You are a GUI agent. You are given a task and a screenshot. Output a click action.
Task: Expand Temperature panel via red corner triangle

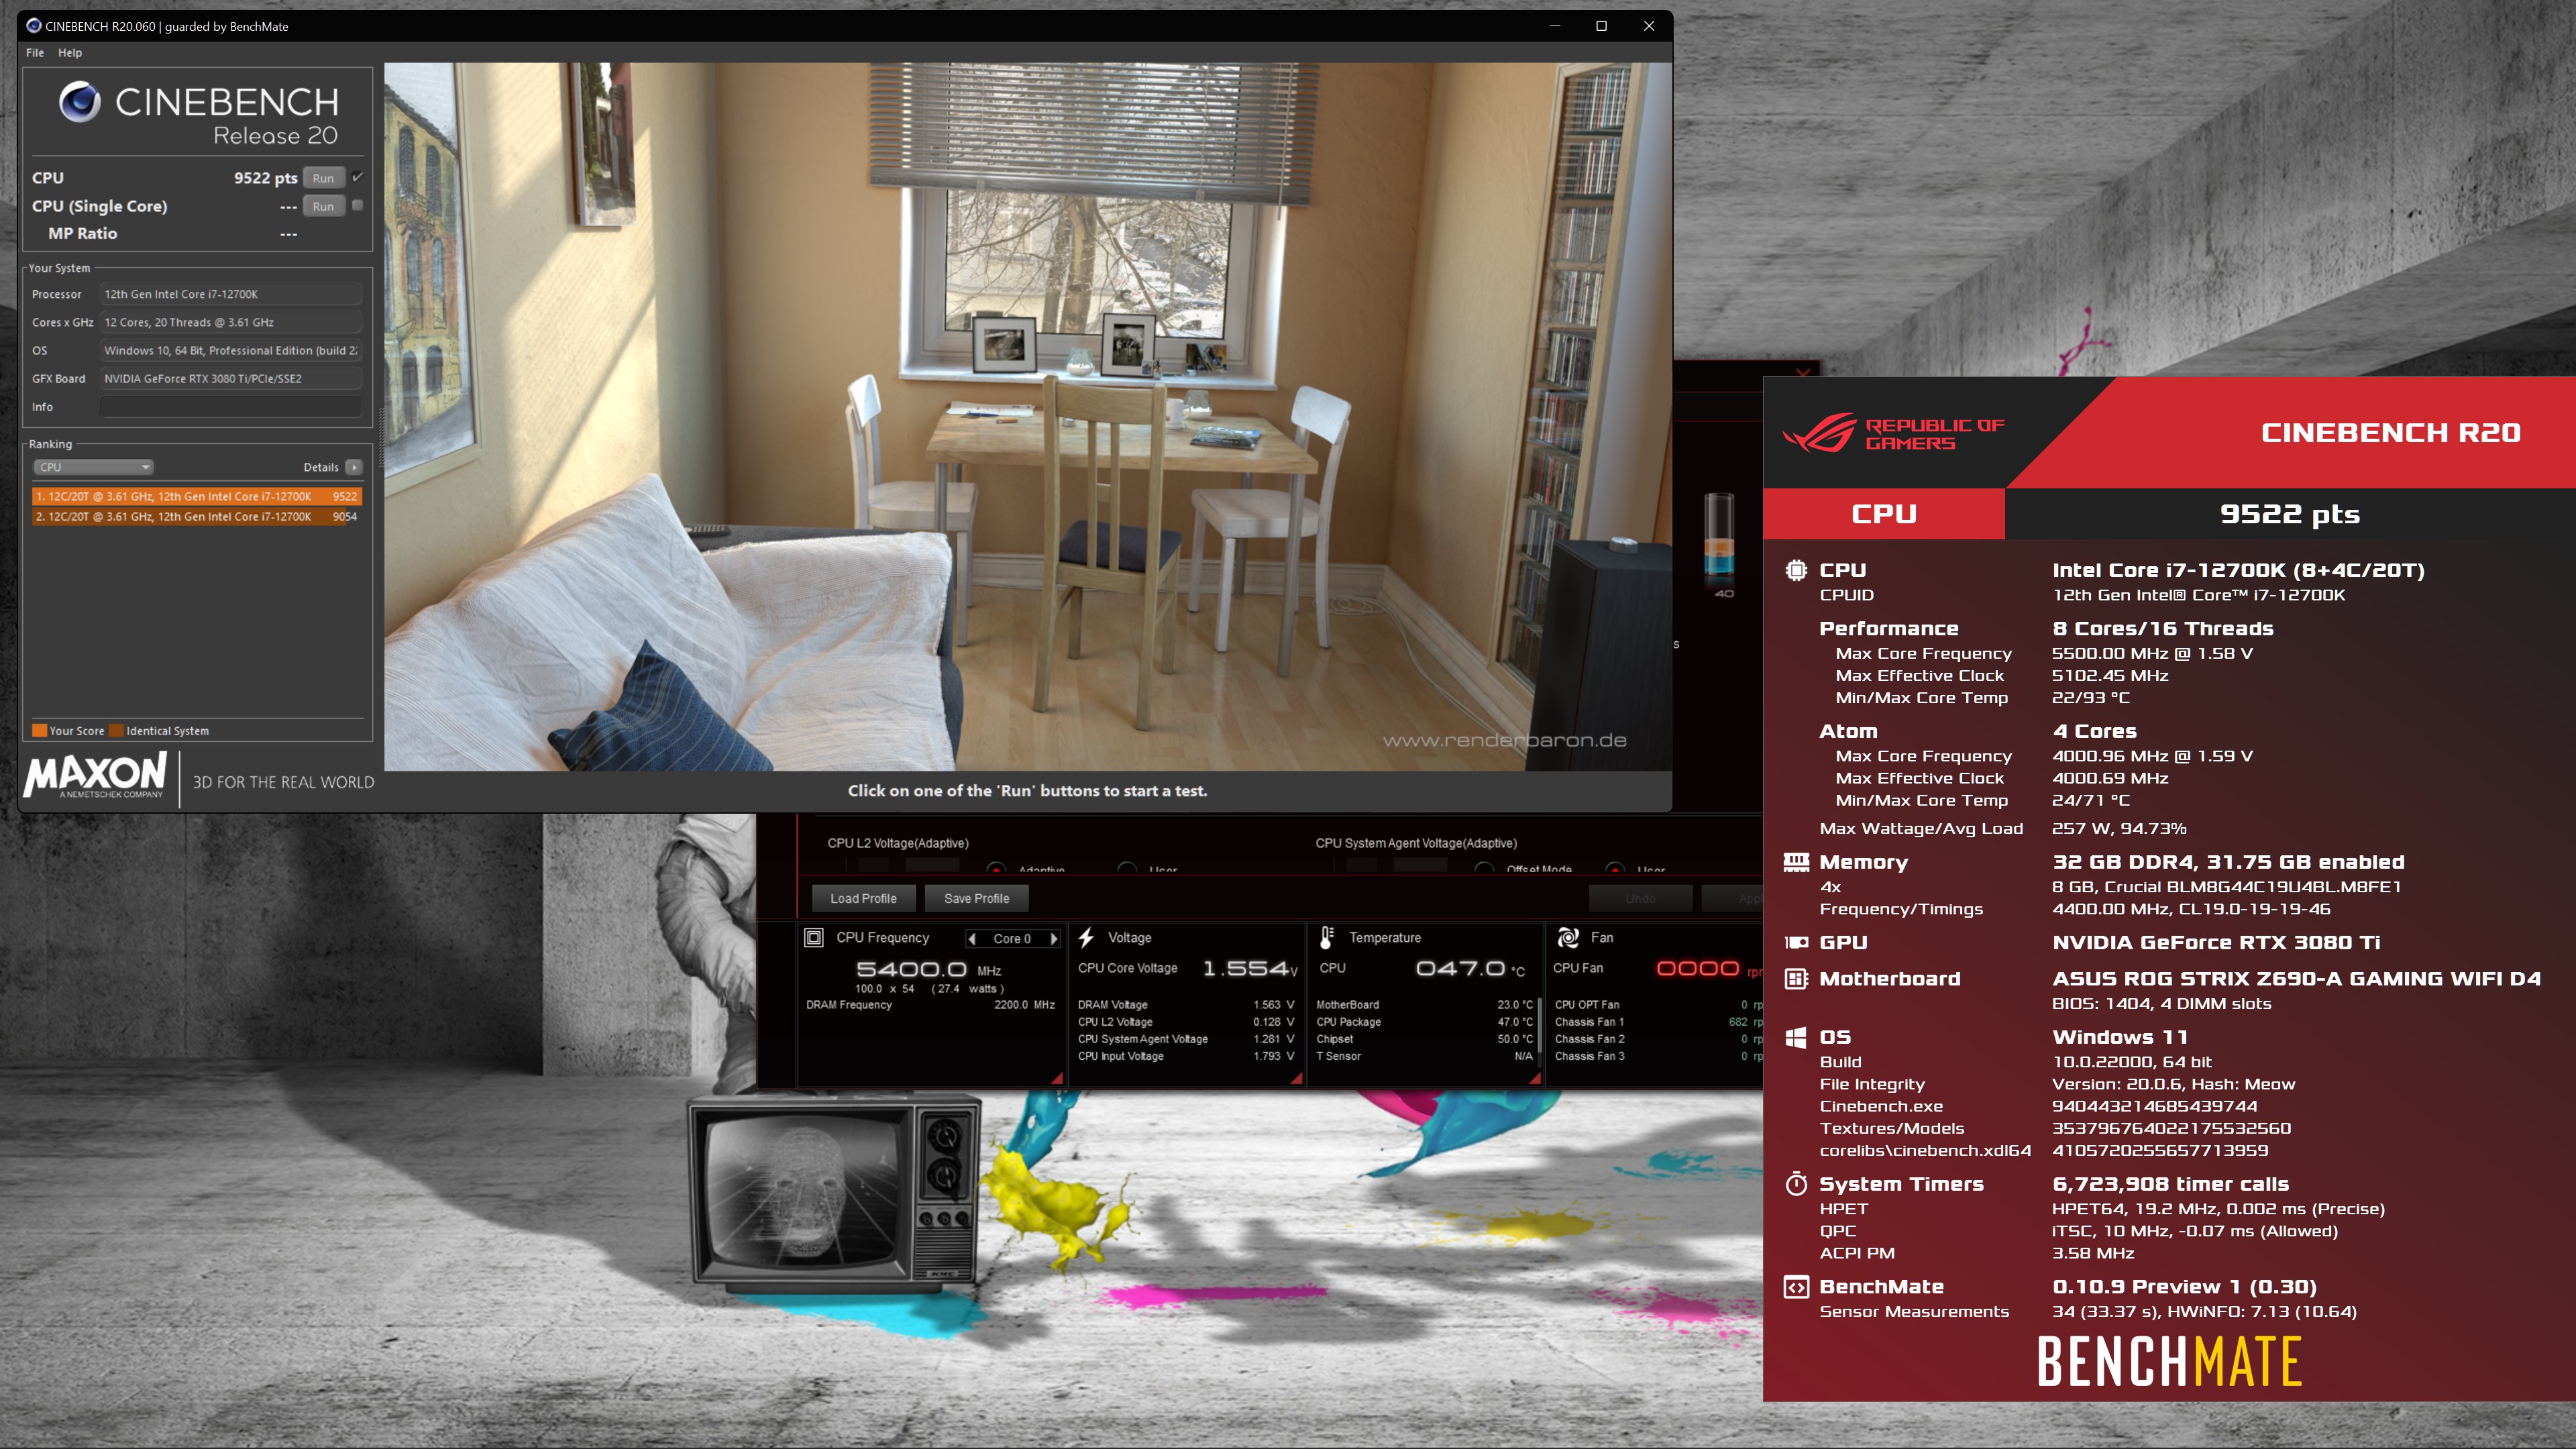[1534, 1078]
